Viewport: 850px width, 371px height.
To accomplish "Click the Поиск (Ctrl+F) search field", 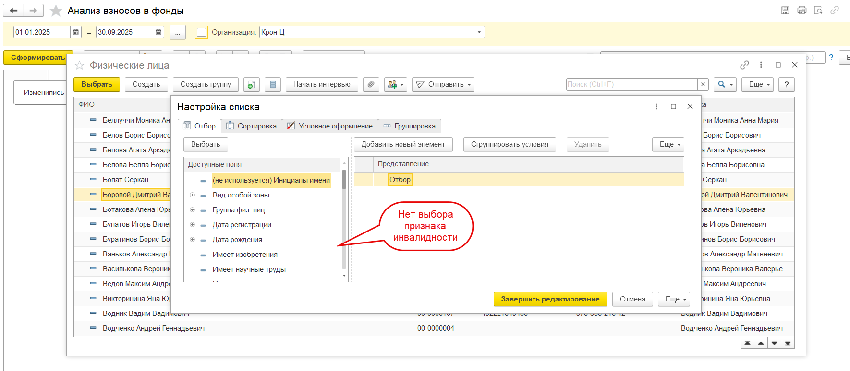I will pos(631,84).
